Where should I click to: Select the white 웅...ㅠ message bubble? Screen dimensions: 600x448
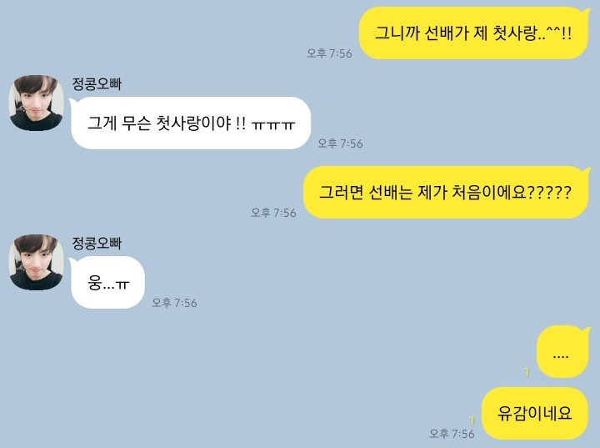(x=107, y=283)
